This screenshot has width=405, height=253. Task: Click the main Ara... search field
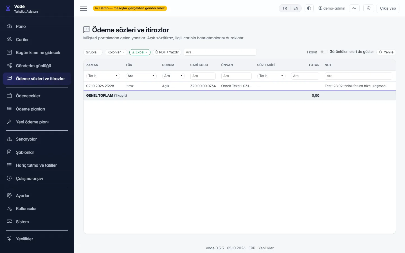(x=220, y=52)
